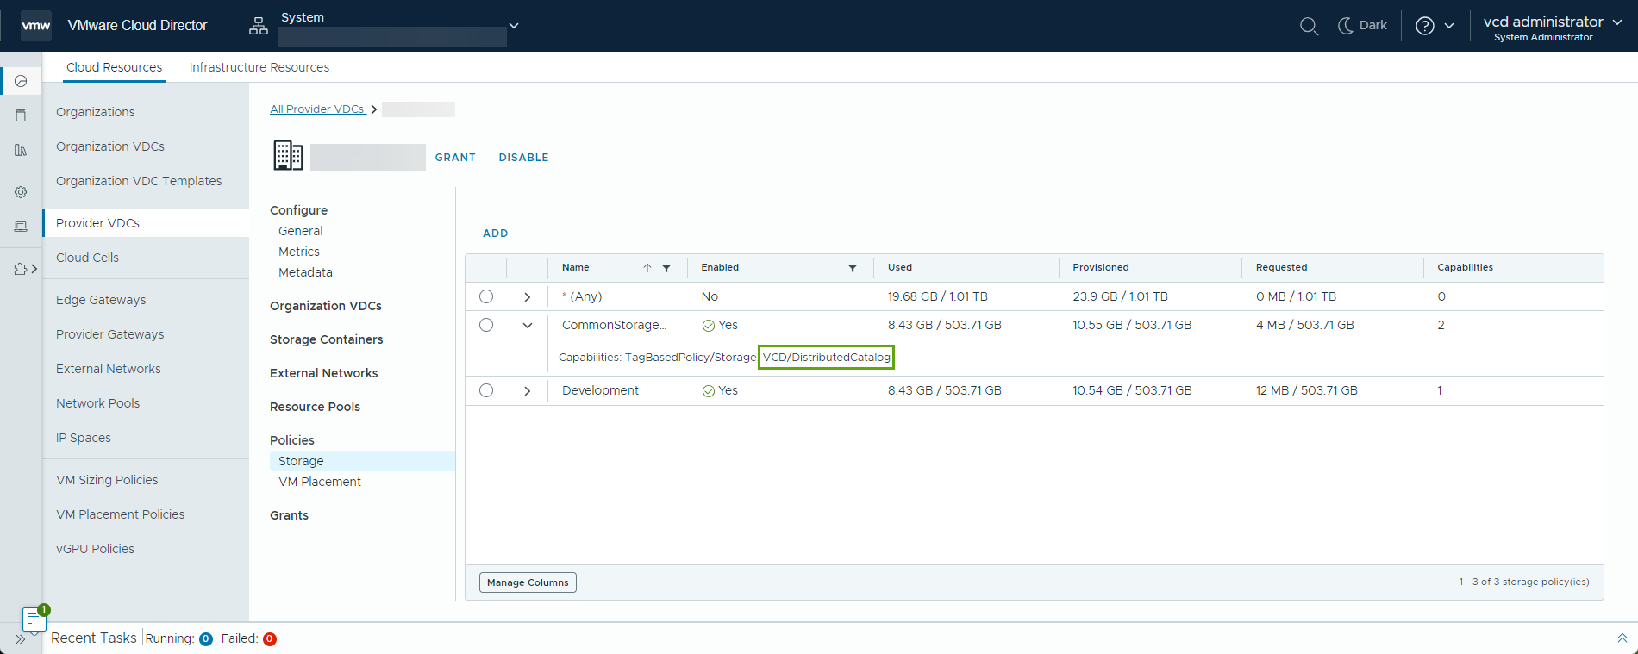Open vGPU Policies in the left menu
This screenshot has height=654, width=1638.
pyautogui.click(x=95, y=549)
